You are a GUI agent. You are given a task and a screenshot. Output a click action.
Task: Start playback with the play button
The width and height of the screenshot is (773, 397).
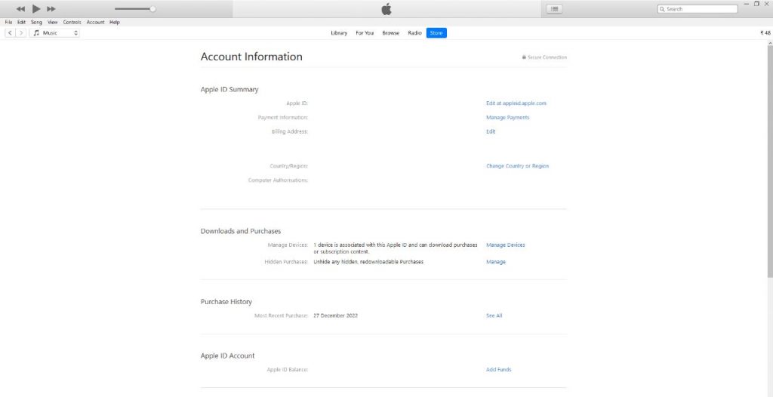[36, 8]
